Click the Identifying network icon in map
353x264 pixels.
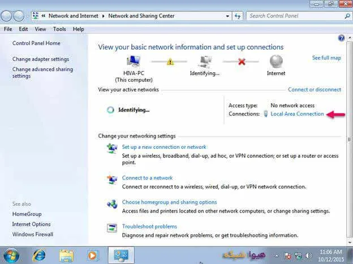pyautogui.click(x=205, y=61)
